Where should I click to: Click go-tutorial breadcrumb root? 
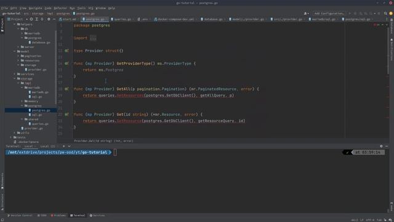11,14
